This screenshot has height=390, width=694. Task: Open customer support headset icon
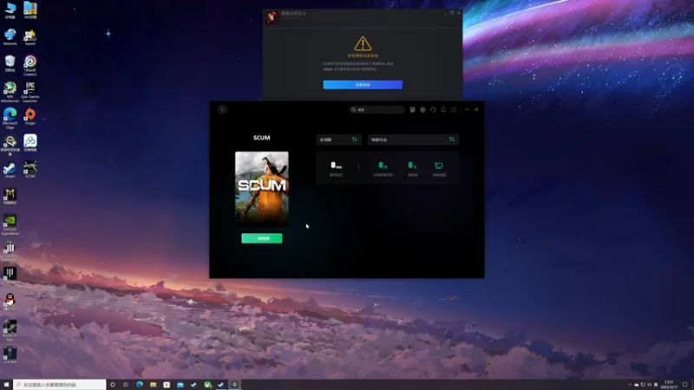pyautogui.click(x=433, y=110)
